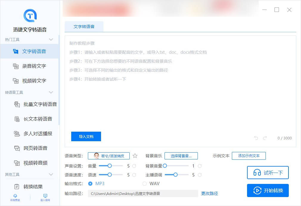Click the 转换结果 sidebar icon
The width and height of the screenshot is (301, 206).
coord(17,187)
